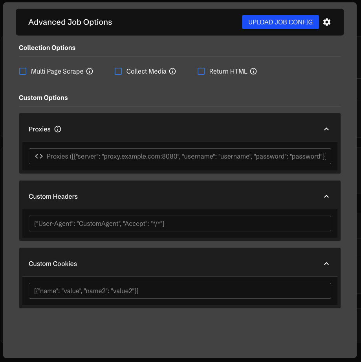Viewport: 361px width, 362px height.
Task: Collapse the Proxies section chevron
Action: tap(326, 129)
